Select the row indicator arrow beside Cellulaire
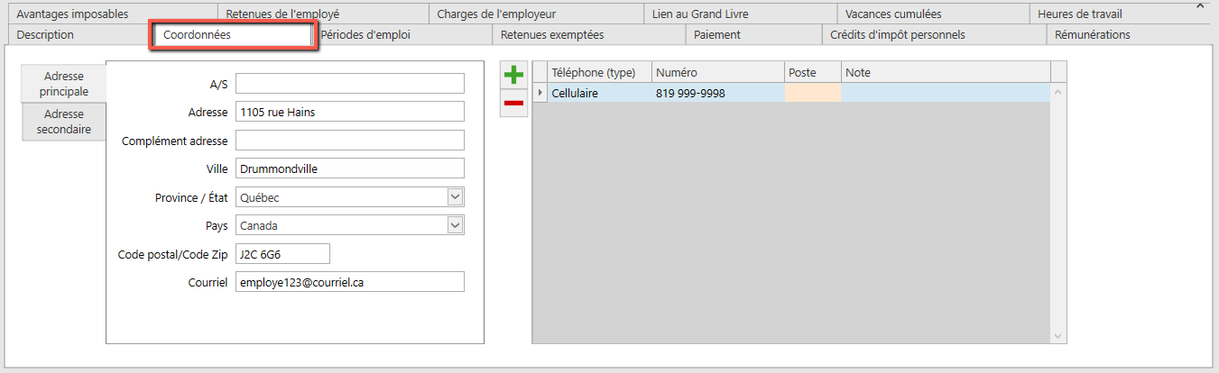This screenshot has height=373, width=1219. click(x=540, y=93)
